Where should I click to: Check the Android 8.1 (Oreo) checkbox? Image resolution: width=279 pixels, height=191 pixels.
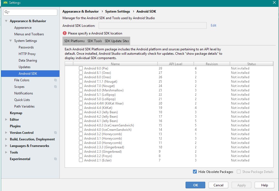click(81, 73)
